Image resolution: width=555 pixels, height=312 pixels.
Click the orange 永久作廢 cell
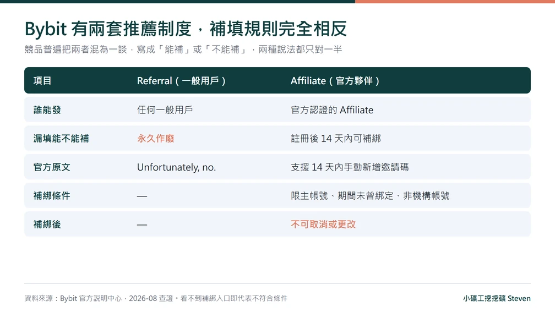pyautogui.click(x=156, y=138)
